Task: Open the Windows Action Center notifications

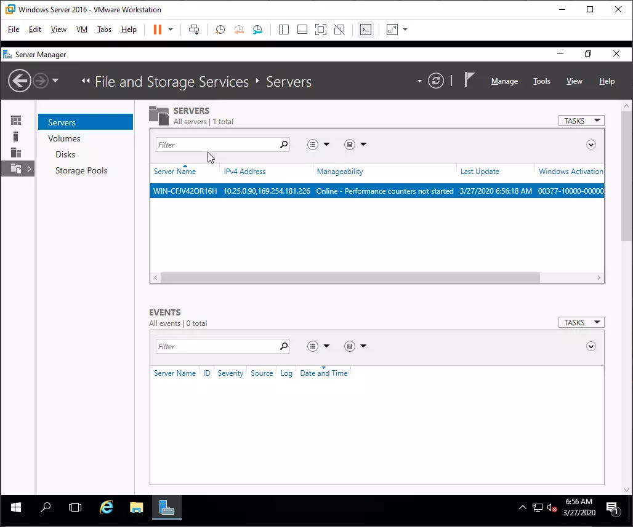Action: click(x=613, y=508)
